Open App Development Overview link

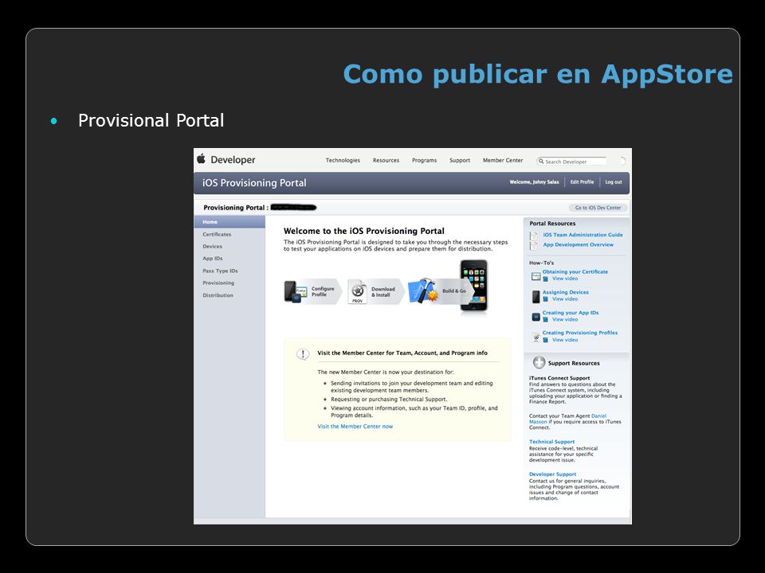coord(579,244)
